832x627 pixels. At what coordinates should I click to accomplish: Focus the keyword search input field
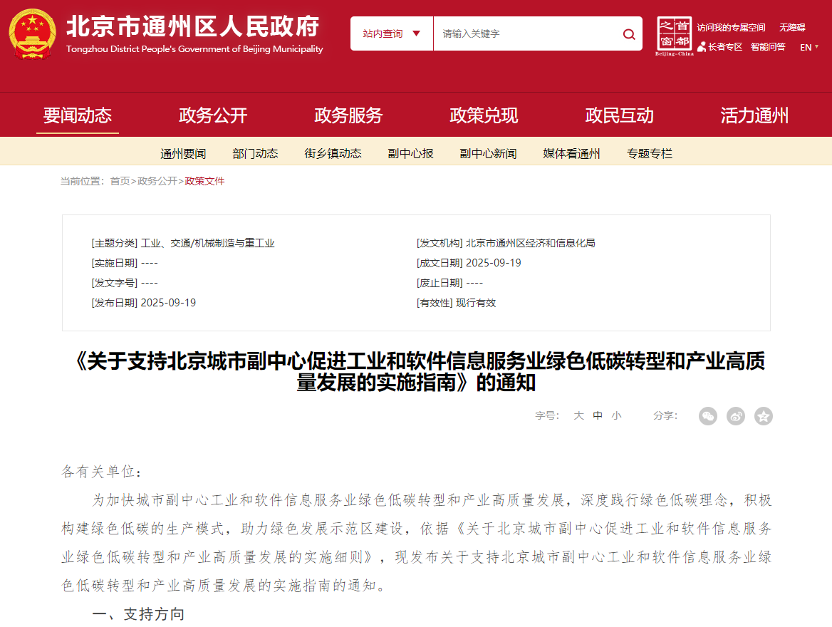click(524, 33)
